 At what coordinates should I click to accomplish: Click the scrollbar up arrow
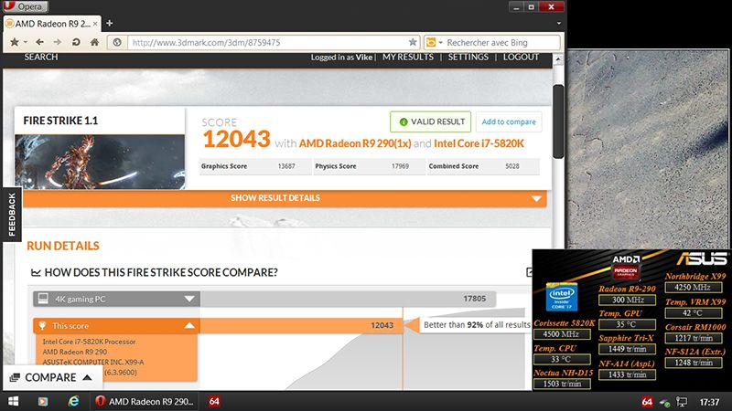558,59
